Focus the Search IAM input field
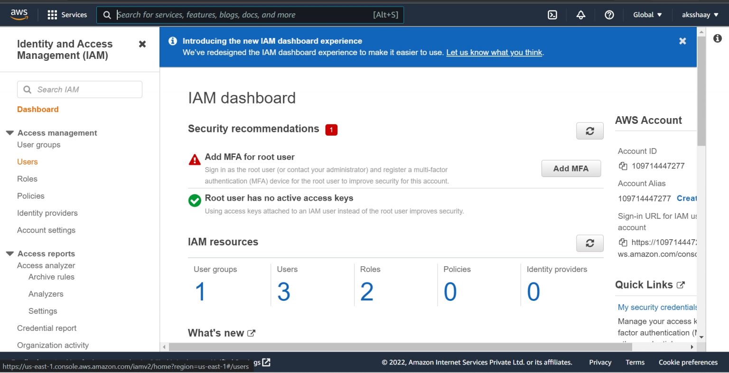This screenshot has width=729, height=373. (80, 89)
